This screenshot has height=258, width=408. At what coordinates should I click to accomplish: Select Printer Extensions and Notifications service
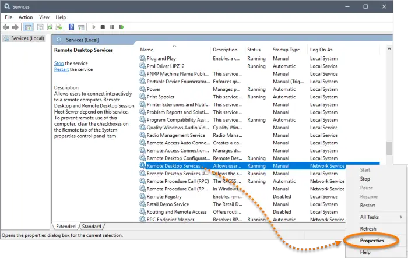(259, 104)
